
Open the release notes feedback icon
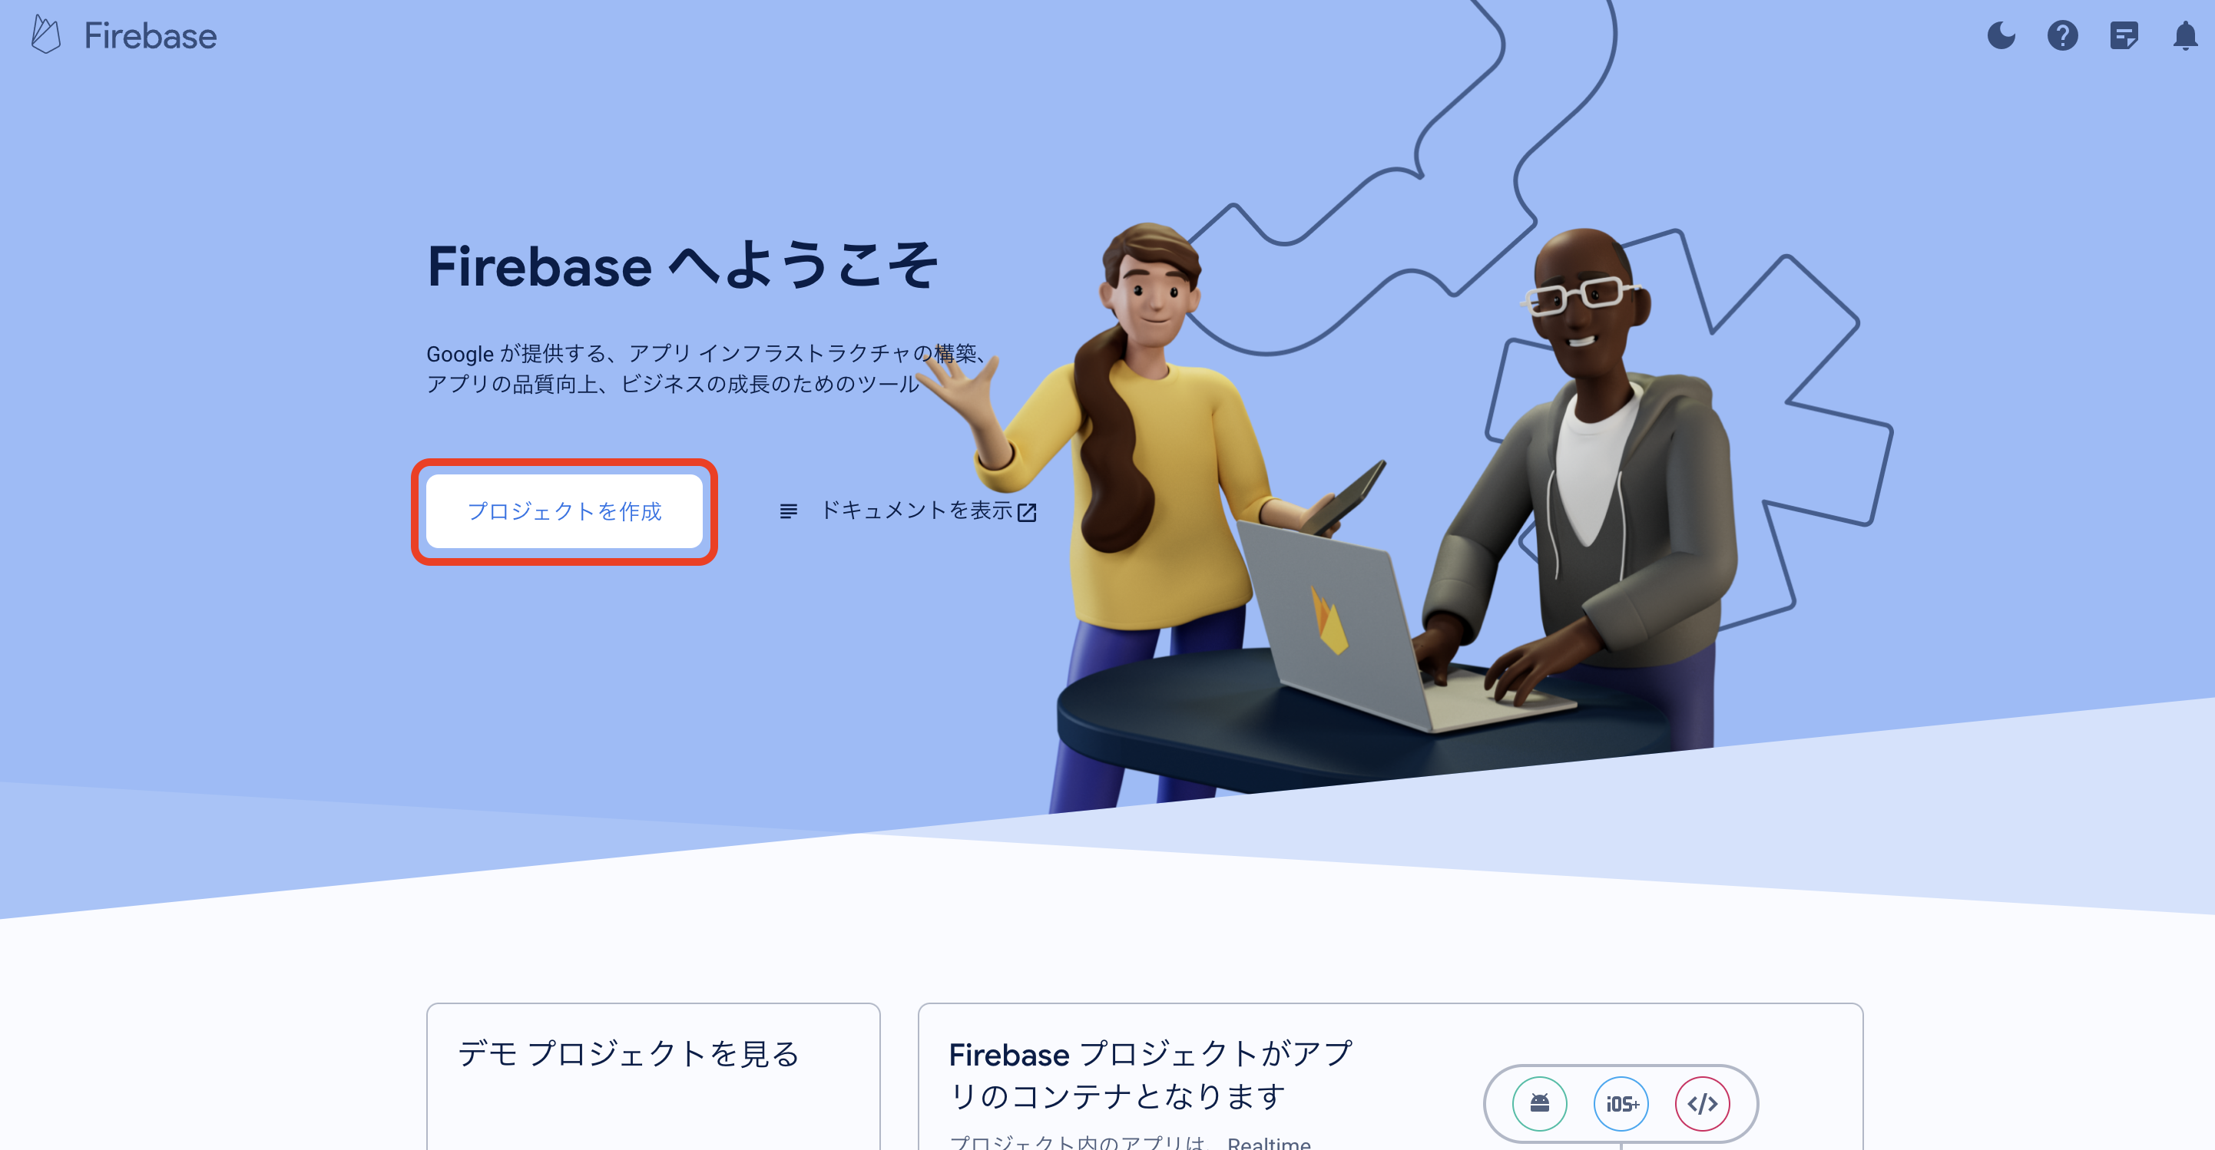coord(2124,35)
